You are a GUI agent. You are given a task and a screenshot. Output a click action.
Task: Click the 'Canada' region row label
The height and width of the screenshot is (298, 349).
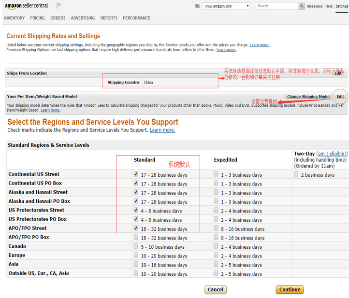(x=17, y=246)
